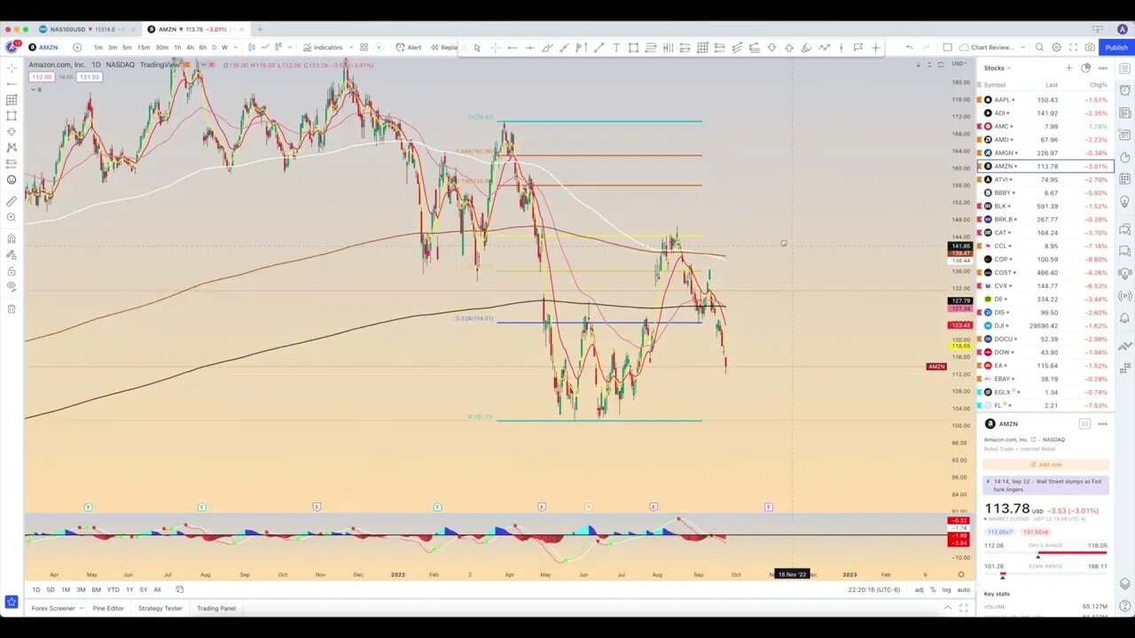1135x638 pixels.
Task: Undo the last action with undo arrow
Action: [909, 47]
